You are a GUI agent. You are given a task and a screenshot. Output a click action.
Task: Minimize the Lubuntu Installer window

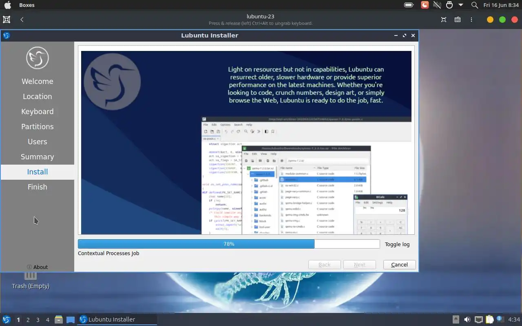[x=396, y=35]
